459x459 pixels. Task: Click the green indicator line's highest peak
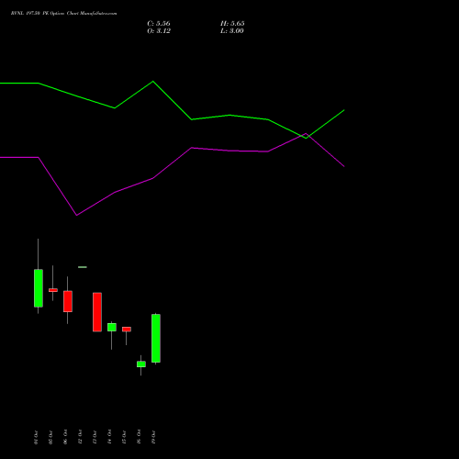(x=153, y=82)
